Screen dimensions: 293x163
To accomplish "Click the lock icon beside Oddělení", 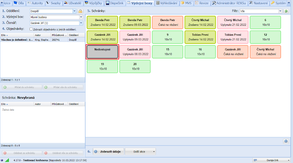I will pyautogui.click(x=80, y=11).
